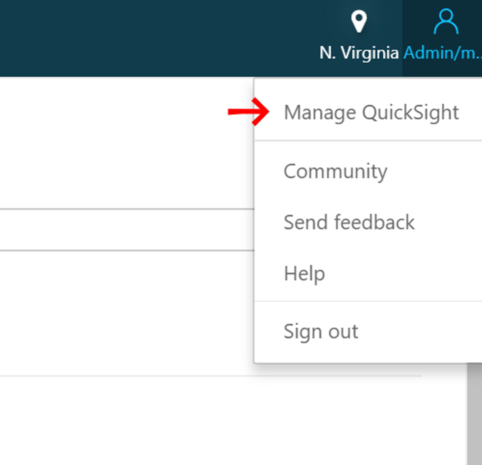Click the location pin icon
The width and height of the screenshot is (482, 465).
tap(359, 21)
